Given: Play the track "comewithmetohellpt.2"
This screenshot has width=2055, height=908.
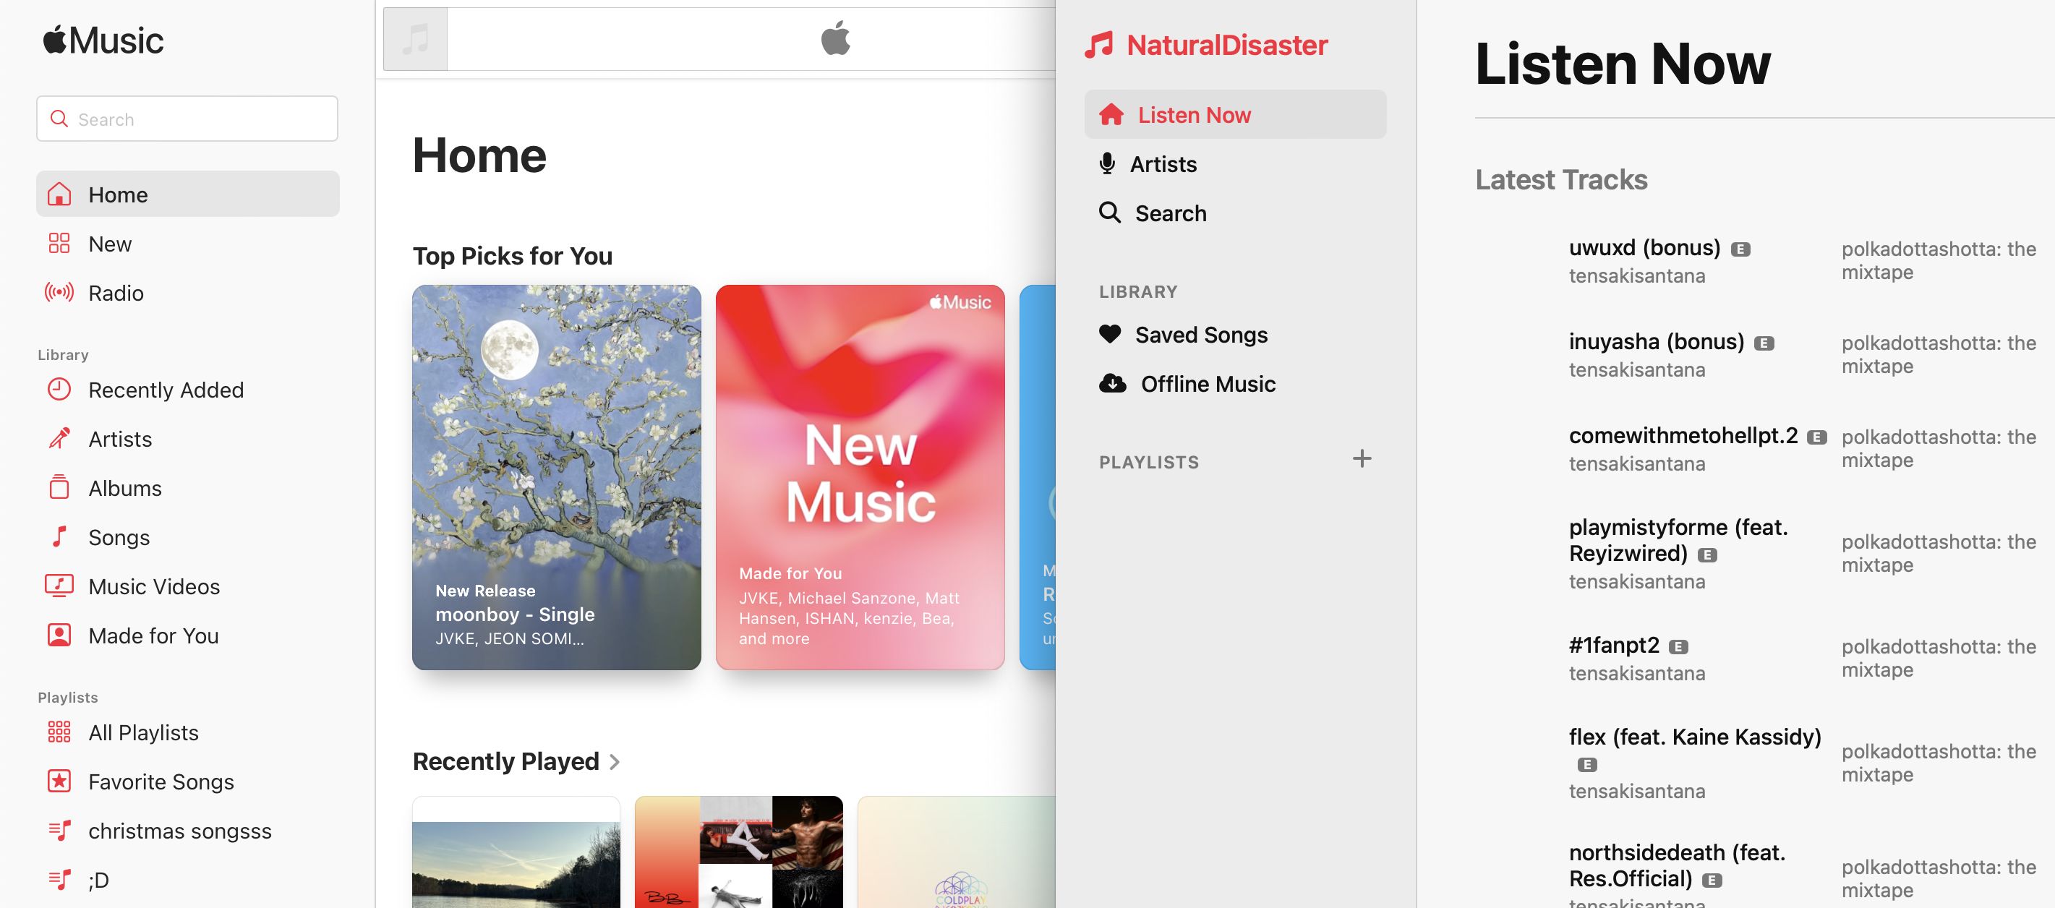Looking at the screenshot, I should [1683, 436].
